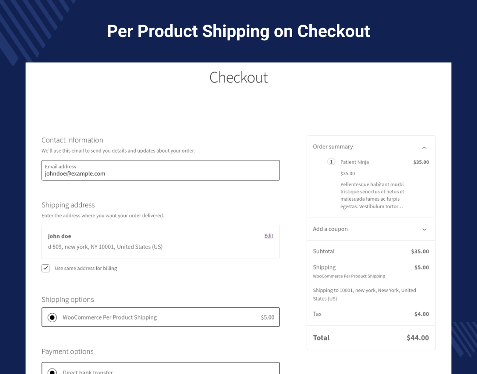Choose Direct bank transfer payment radio
477x374 pixels.
click(x=52, y=371)
